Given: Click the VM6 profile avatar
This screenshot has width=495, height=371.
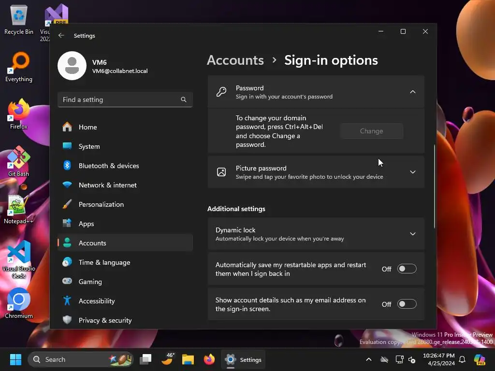Looking at the screenshot, I should (x=72, y=66).
